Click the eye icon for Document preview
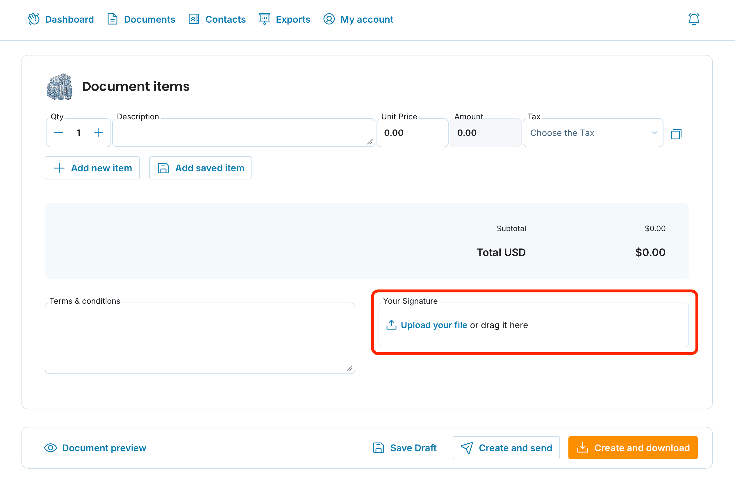Image resolution: width=735 pixels, height=482 pixels. click(51, 448)
